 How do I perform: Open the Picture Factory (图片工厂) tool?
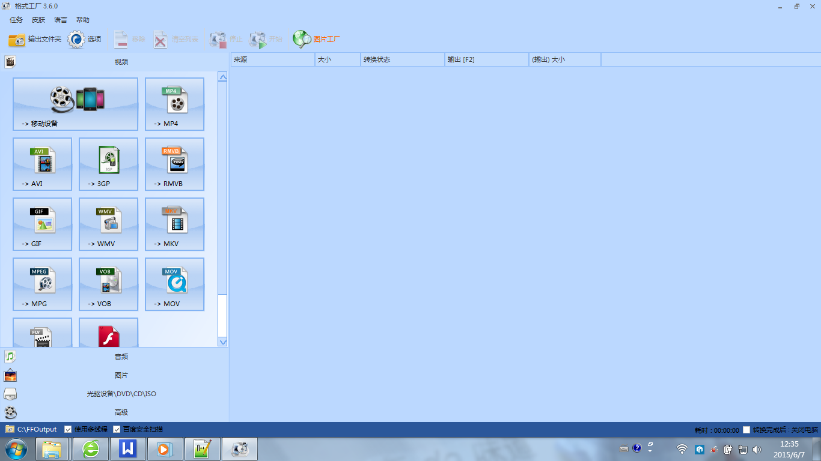(317, 39)
